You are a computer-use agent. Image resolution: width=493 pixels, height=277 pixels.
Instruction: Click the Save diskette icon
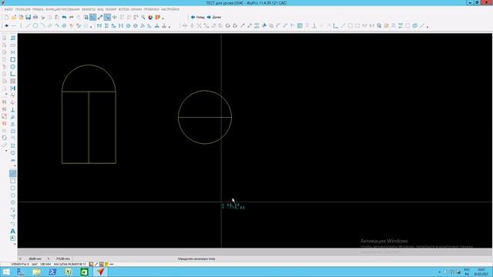click(x=29, y=17)
